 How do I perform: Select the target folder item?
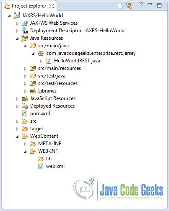(33, 129)
